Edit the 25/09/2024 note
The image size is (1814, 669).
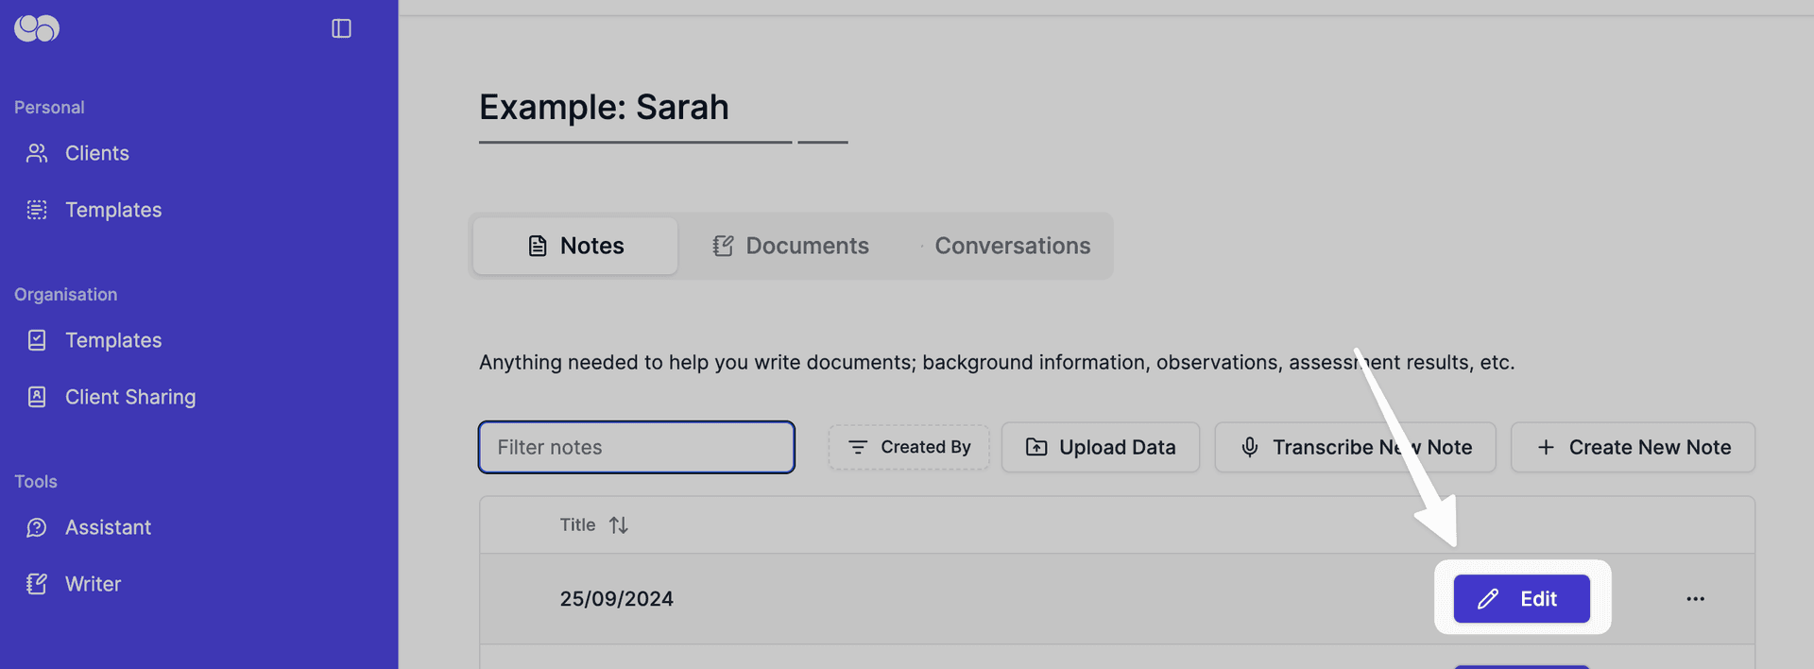(1521, 599)
